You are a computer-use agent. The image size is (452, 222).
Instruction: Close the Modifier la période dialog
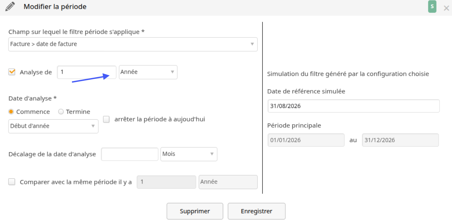[446, 8]
